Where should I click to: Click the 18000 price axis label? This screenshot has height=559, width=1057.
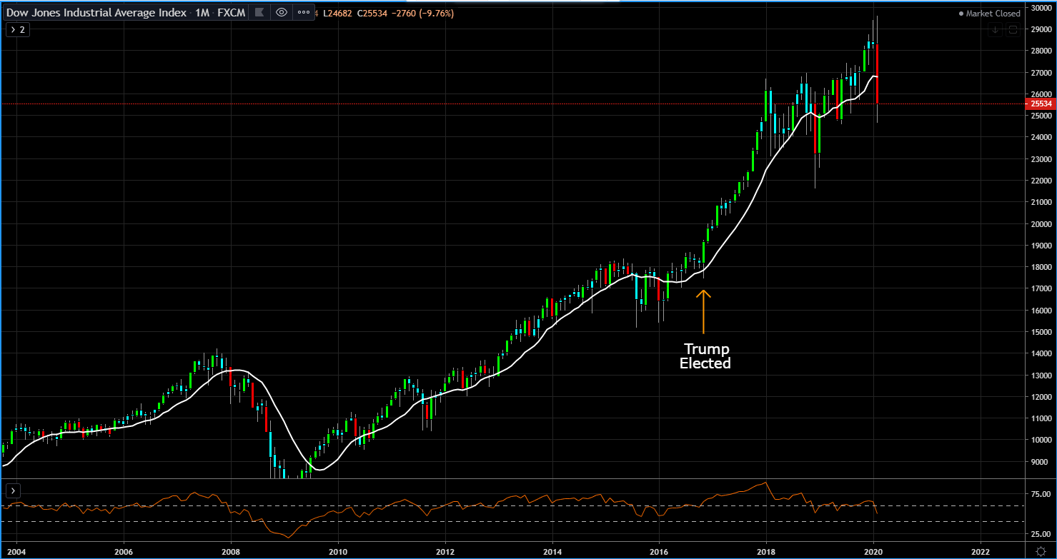tap(1042, 268)
